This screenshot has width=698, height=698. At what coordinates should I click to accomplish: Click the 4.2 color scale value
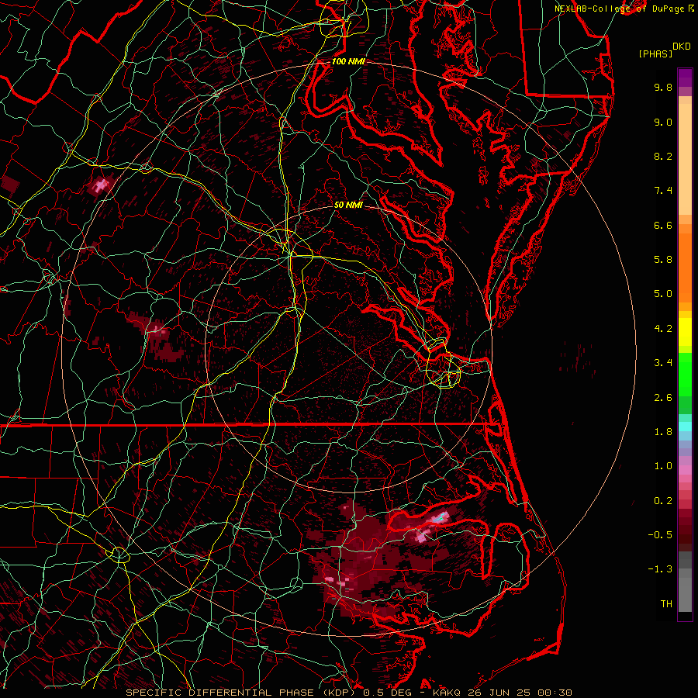click(663, 329)
